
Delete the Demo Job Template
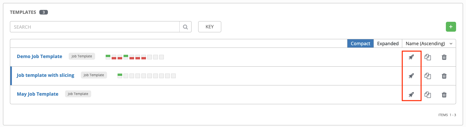(444, 57)
